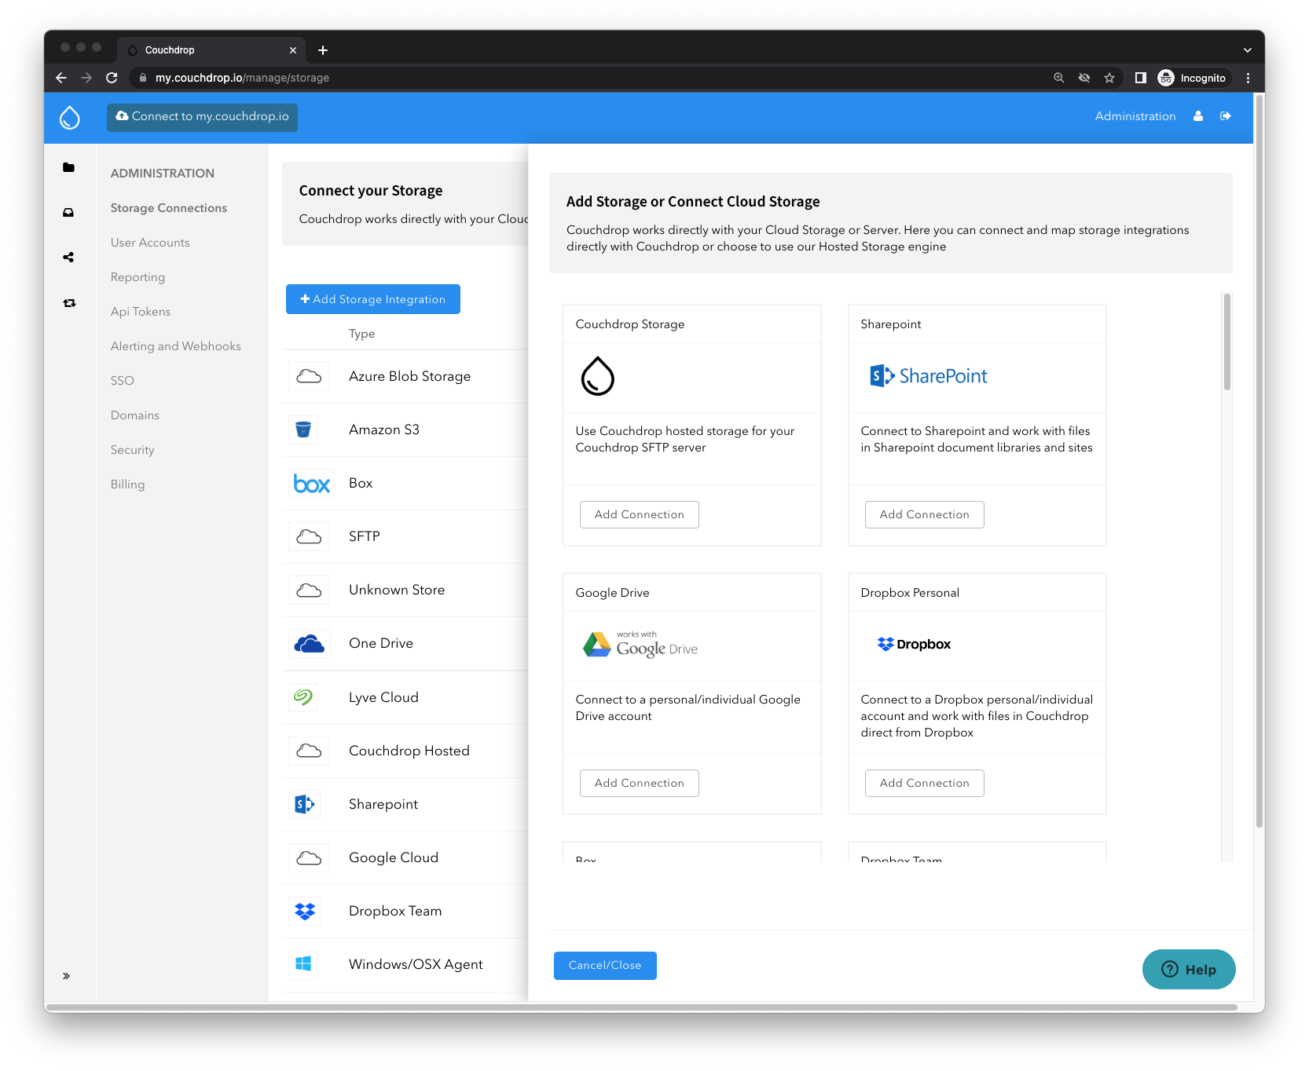This screenshot has width=1309, height=1071.
Task: Select the Couchdrop Hosted cloud icon
Action: coord(309,751)
